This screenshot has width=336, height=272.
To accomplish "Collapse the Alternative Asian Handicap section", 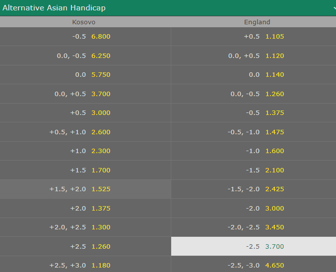I will point(334,8).
